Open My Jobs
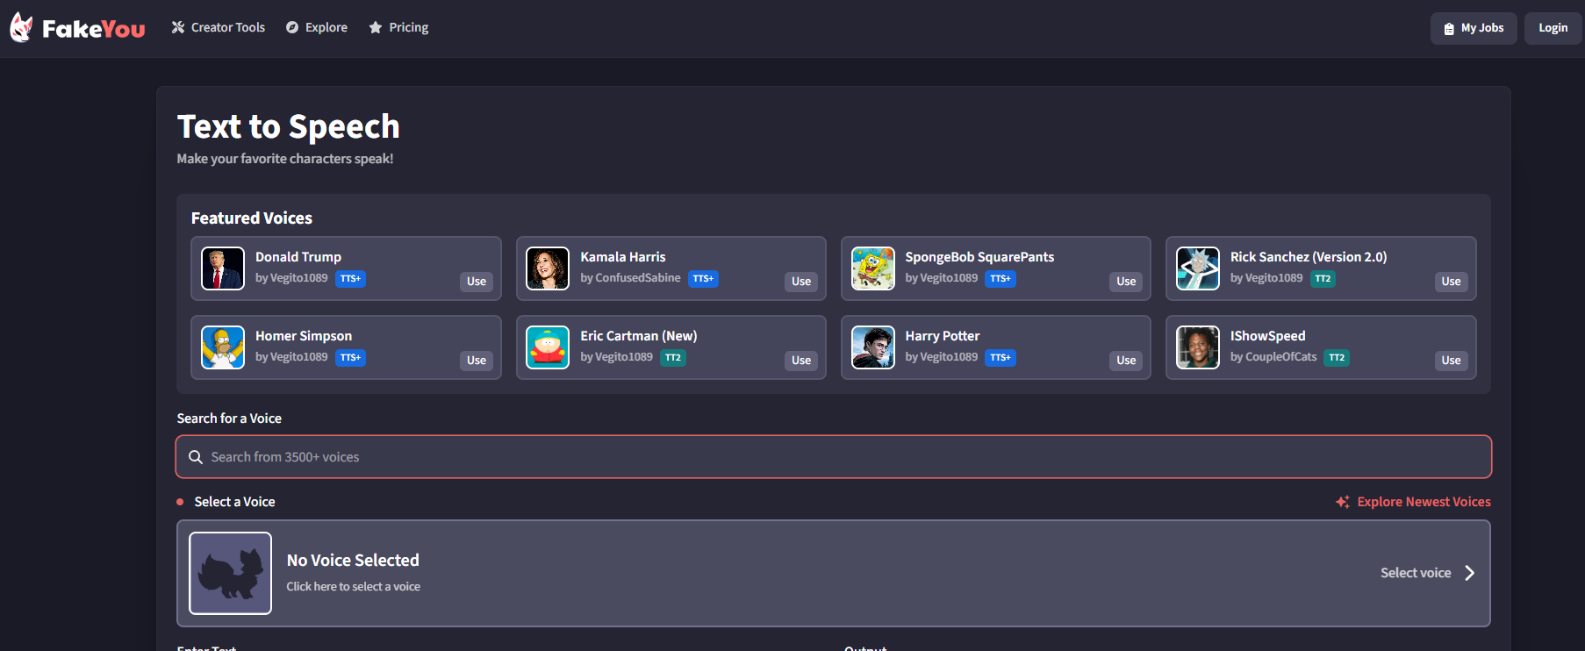 [1474, 28]
